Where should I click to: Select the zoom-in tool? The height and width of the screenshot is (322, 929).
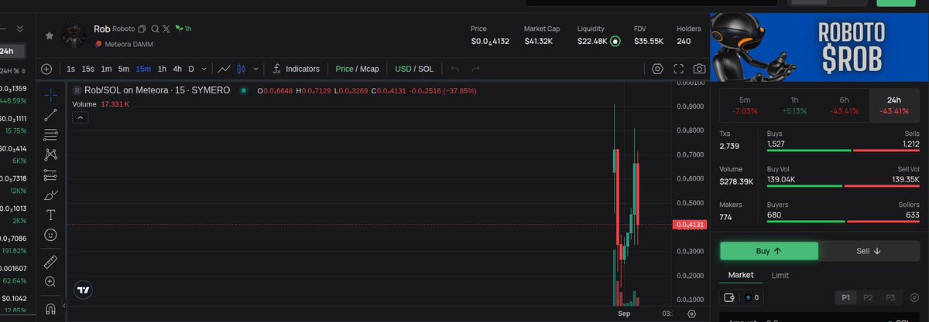coord(50,282)
